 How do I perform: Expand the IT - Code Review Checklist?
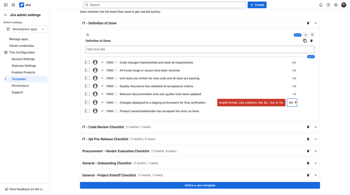click(x=315, y=127)
